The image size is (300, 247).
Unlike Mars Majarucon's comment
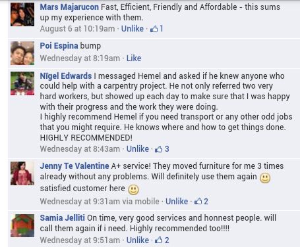[133, 29]
